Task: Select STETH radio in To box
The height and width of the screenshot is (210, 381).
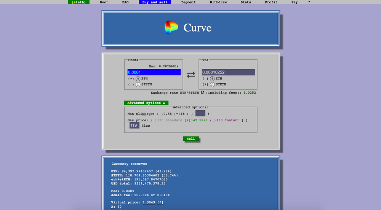Action: coord(205,84)
